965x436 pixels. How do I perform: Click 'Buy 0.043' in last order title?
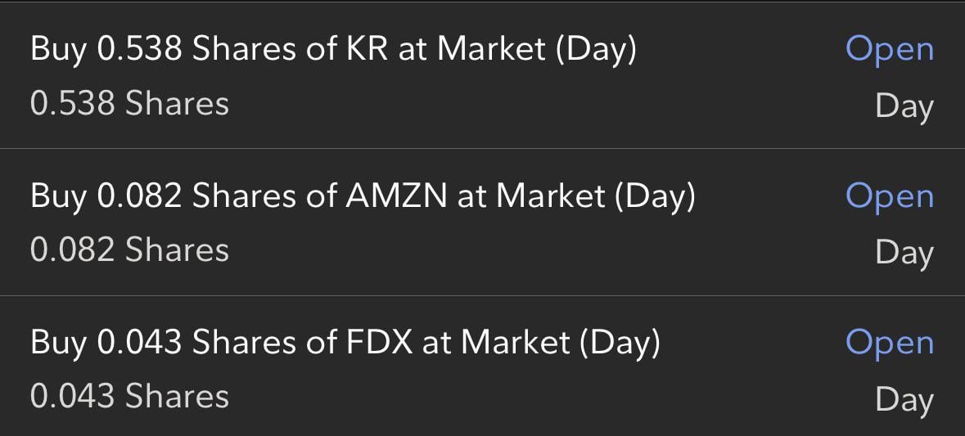click(106, 343)
